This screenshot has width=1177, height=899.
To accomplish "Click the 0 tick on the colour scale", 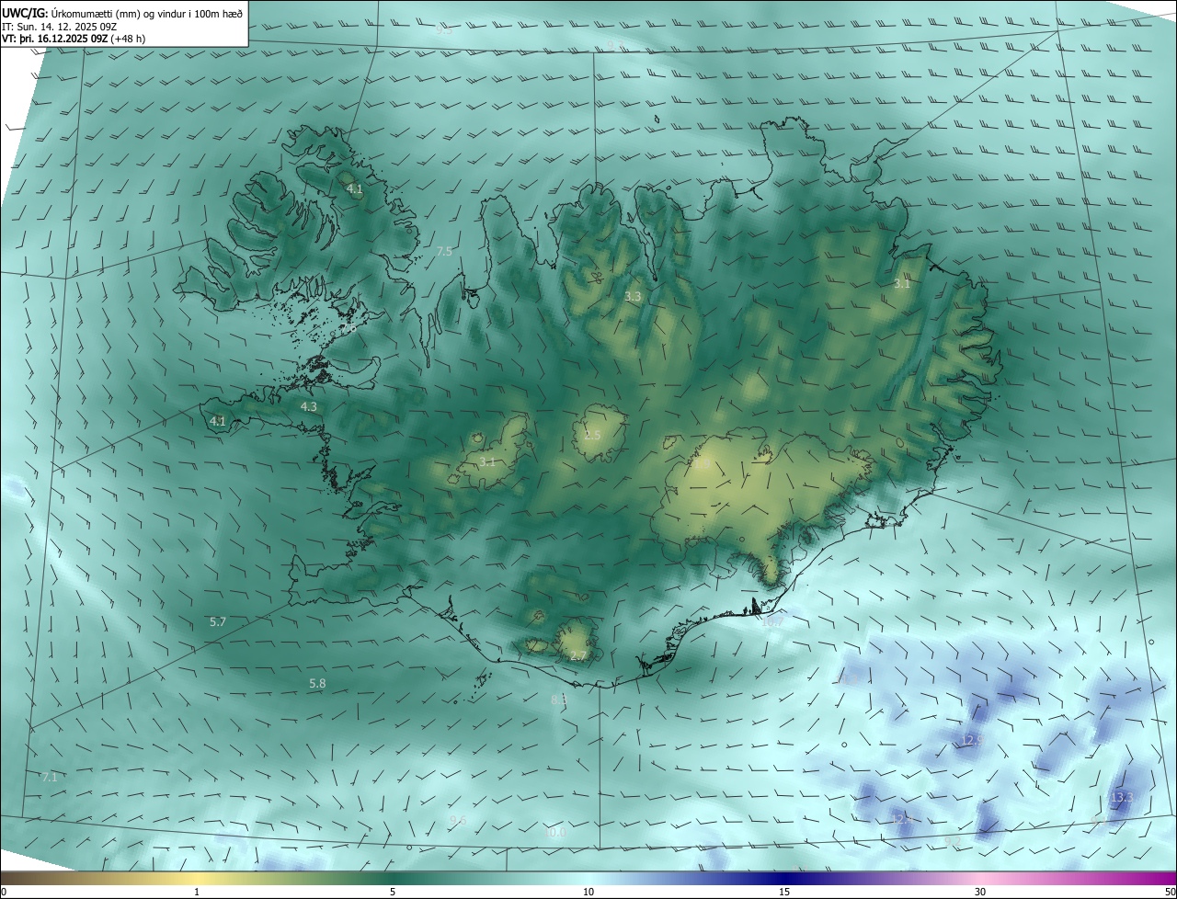I will (x=4, y=892).
